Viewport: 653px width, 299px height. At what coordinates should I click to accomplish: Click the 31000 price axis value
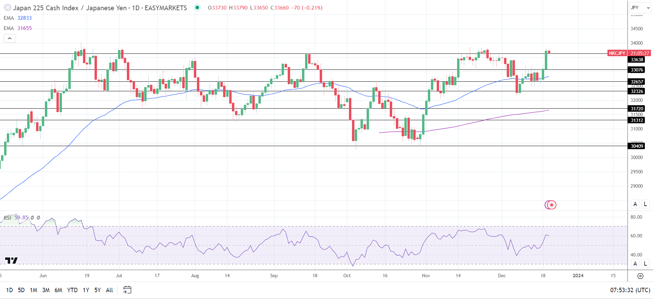(x=637, y=129)
